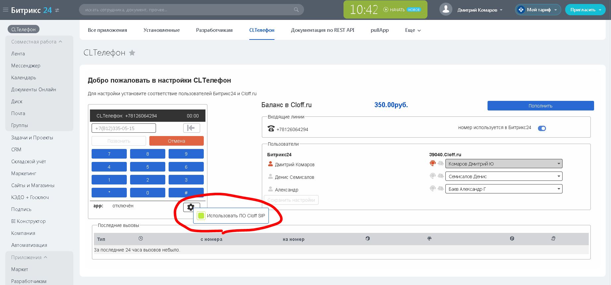
Task: Open the gear settings icon under dialpad
Action: coord(191,207)
